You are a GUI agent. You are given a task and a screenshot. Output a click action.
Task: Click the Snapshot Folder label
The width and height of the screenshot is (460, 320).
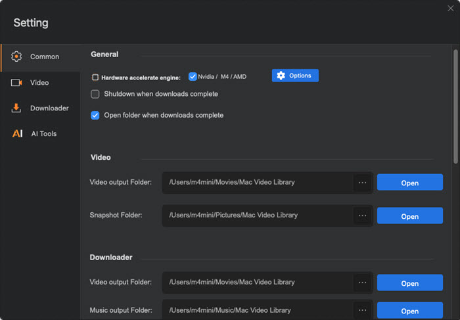coord(116,215)
